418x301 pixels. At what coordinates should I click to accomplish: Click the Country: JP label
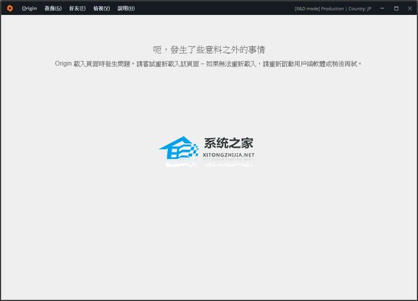360,9
